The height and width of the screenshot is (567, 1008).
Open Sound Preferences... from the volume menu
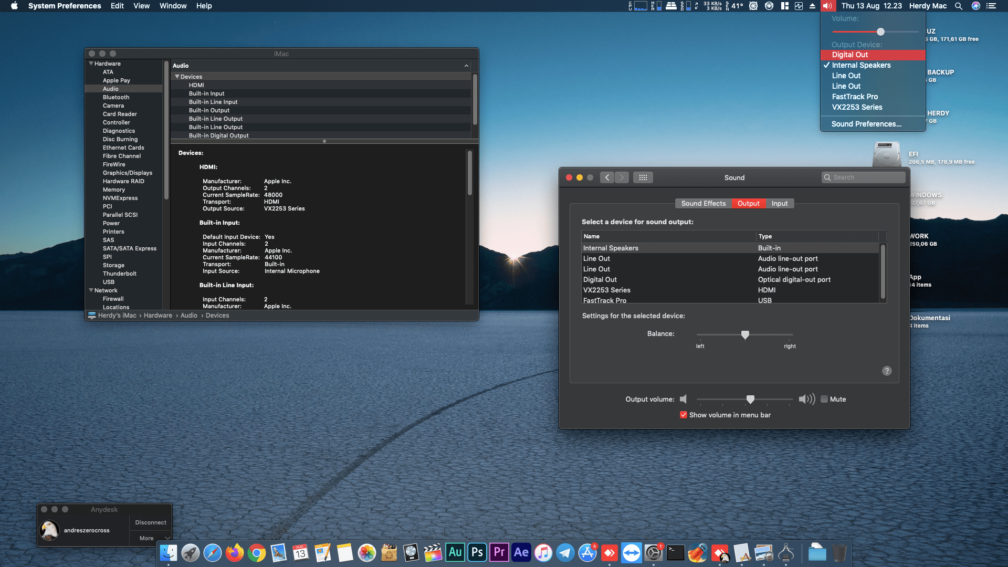coord(873,124)
